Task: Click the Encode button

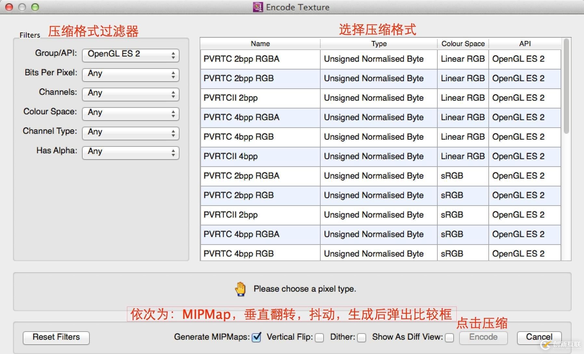Action: point(483,337)
